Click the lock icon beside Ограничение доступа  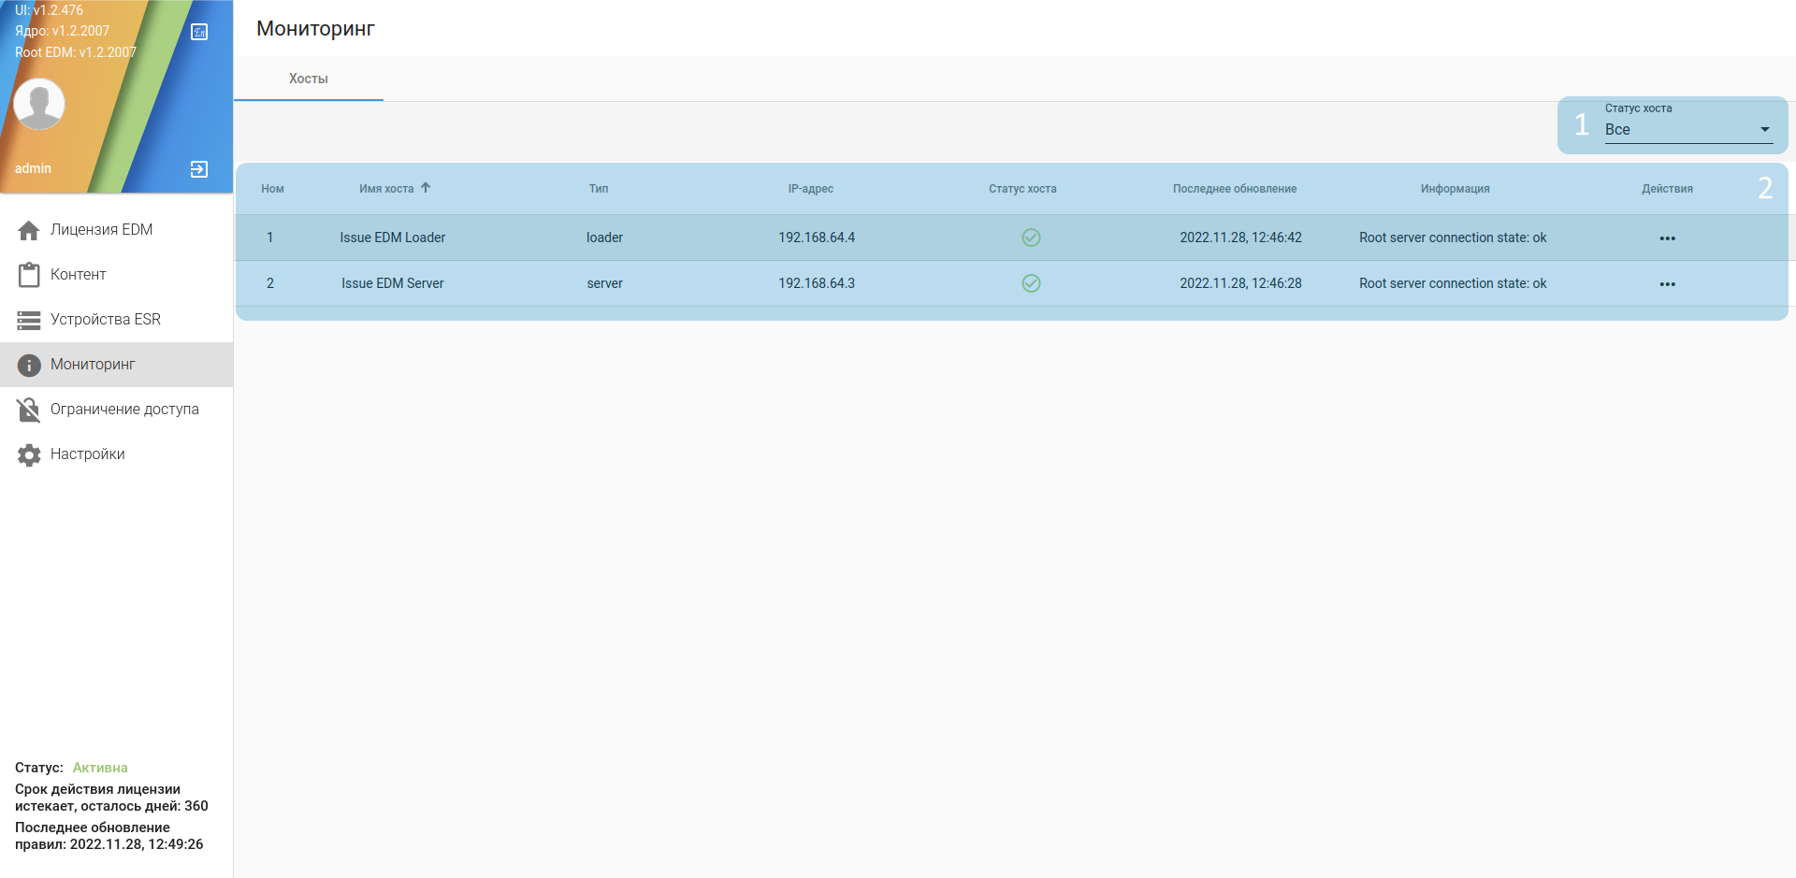point(29,410)
